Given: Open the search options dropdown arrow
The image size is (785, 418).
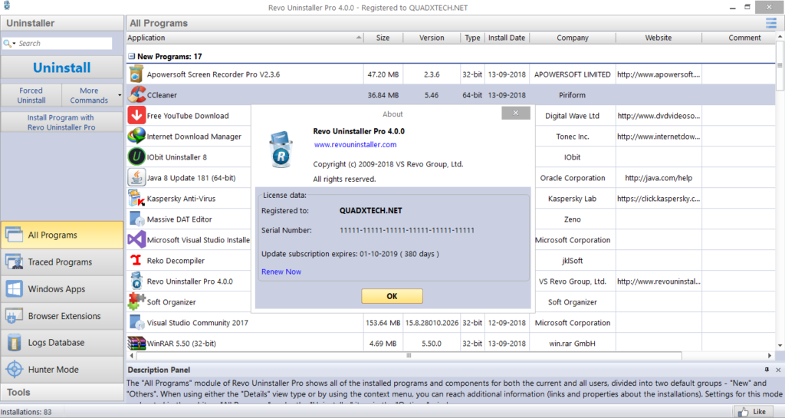Looking at the screenshot, I should click(14, 44).
